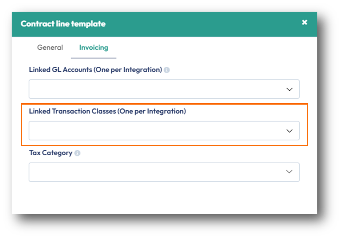Click the Contract line template title text
This screenshot has height=238, width=341.
tap(63, 24)
